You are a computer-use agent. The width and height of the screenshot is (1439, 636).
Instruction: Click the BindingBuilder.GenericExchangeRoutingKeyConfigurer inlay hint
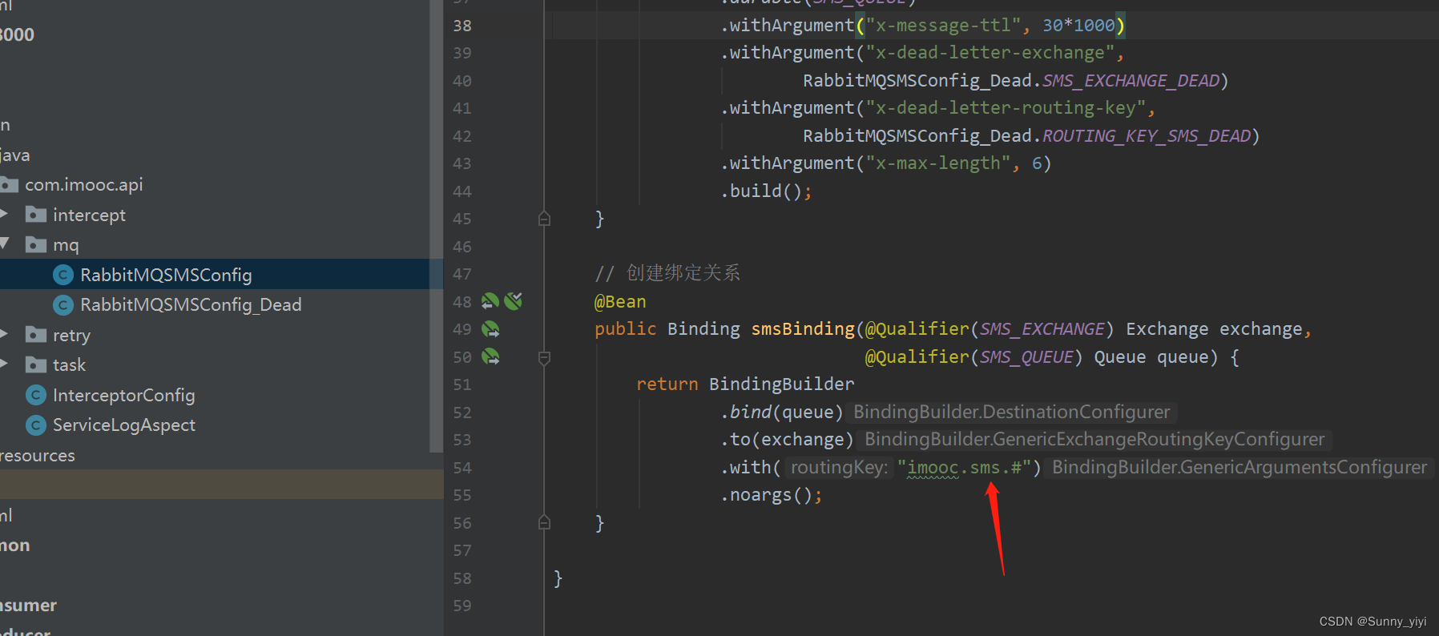click(1094, 440)
